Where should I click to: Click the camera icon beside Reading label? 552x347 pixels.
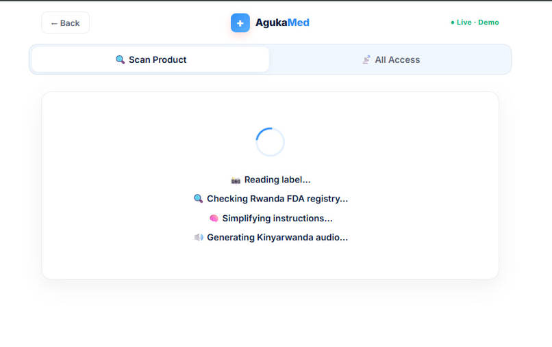tap(236, 180)
